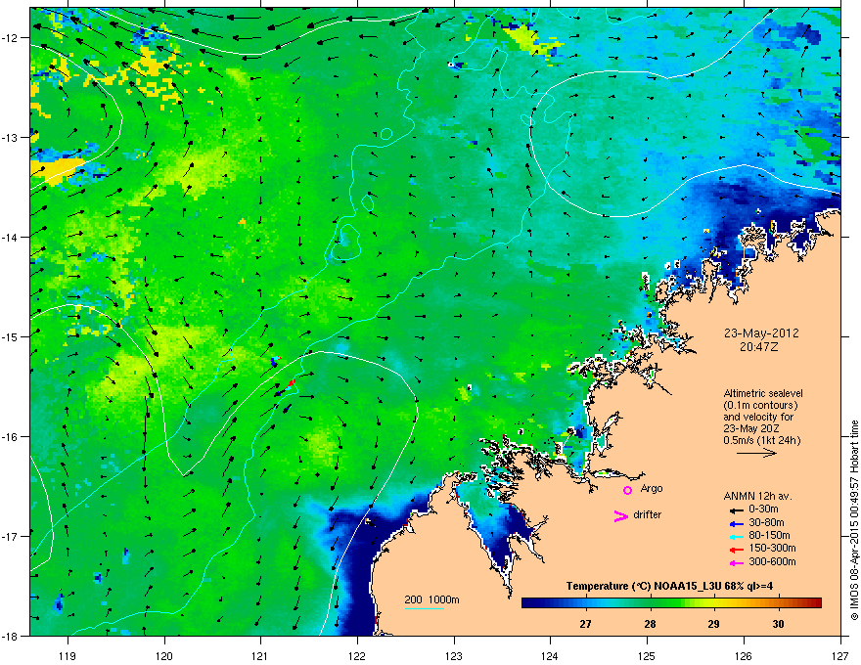Click the '120' longitude axis label

(164, 655)
